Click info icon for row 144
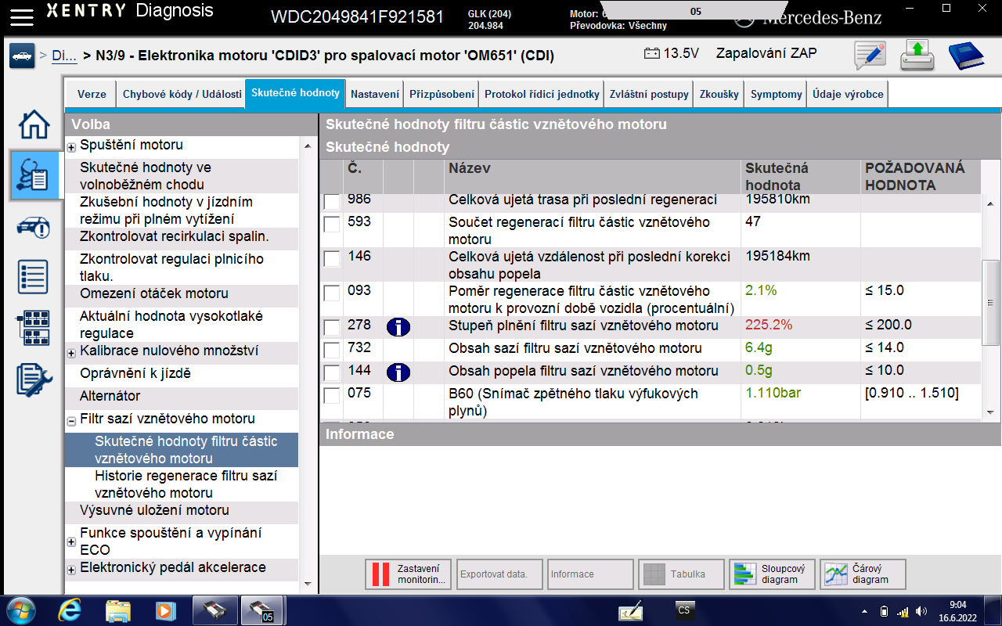 (x=398, y=372)
